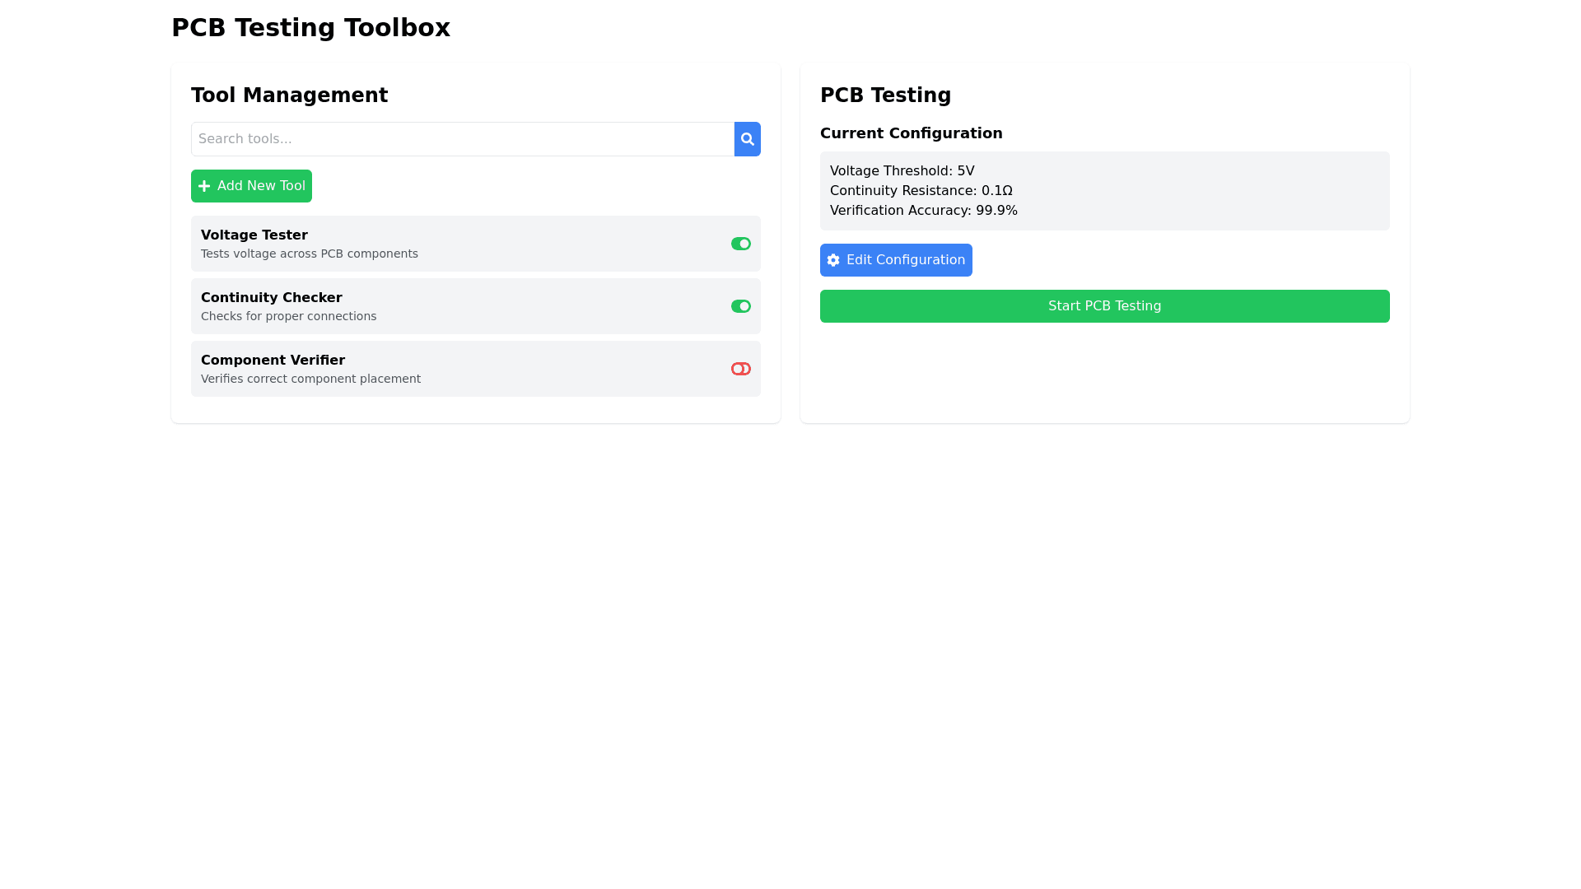The image size is (1581, 889).
Task: Disable the Voltage Tester toggle
Action: tap(740, 244)
